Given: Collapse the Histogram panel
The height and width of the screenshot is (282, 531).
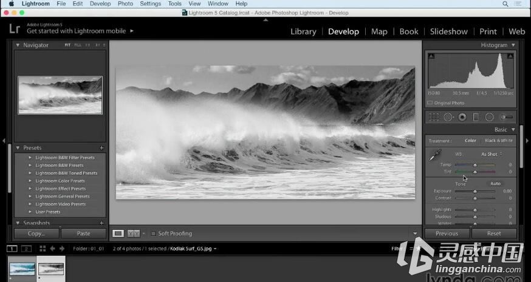Looking at the screenshot, I should click(513, 45).
